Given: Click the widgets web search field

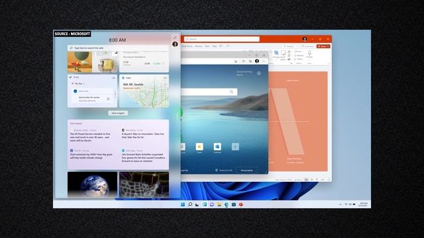Looking at the screenshot, I should click(x=118, y=48).
